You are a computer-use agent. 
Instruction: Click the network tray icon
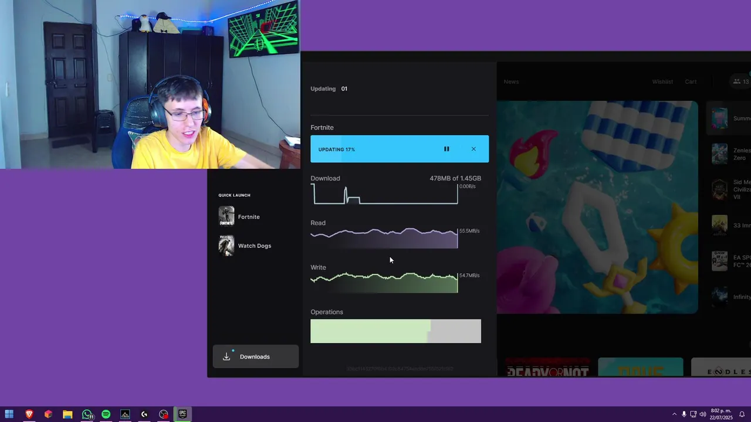point(694,414)
